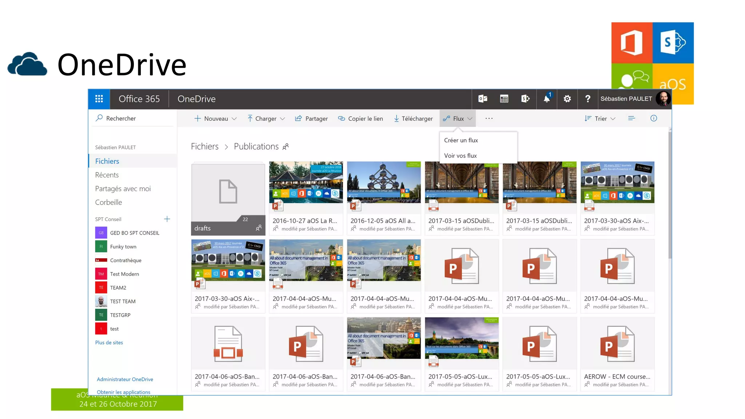Viewport: 745px width, 419px height.
Task: Select 'Voir vos flux' menu entry
Action: coord(460,156)
